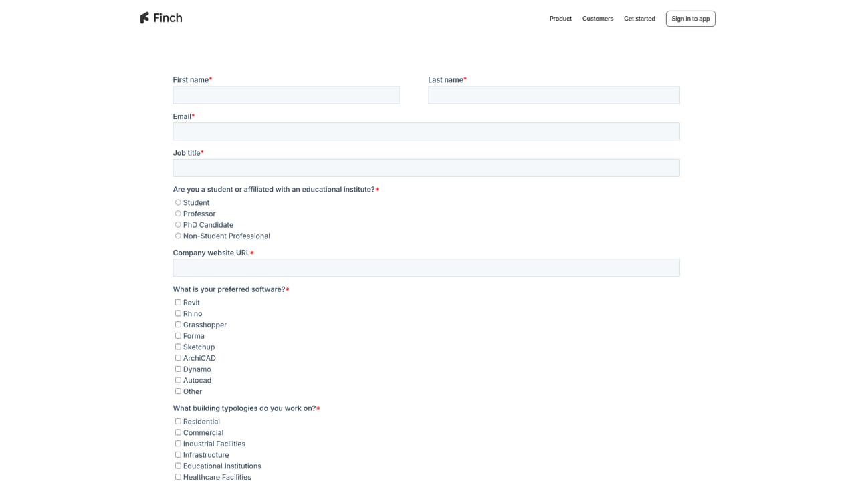Tick the Autocad checkbox
Viewport: 856px width, 481px height.
click(178, 380)
